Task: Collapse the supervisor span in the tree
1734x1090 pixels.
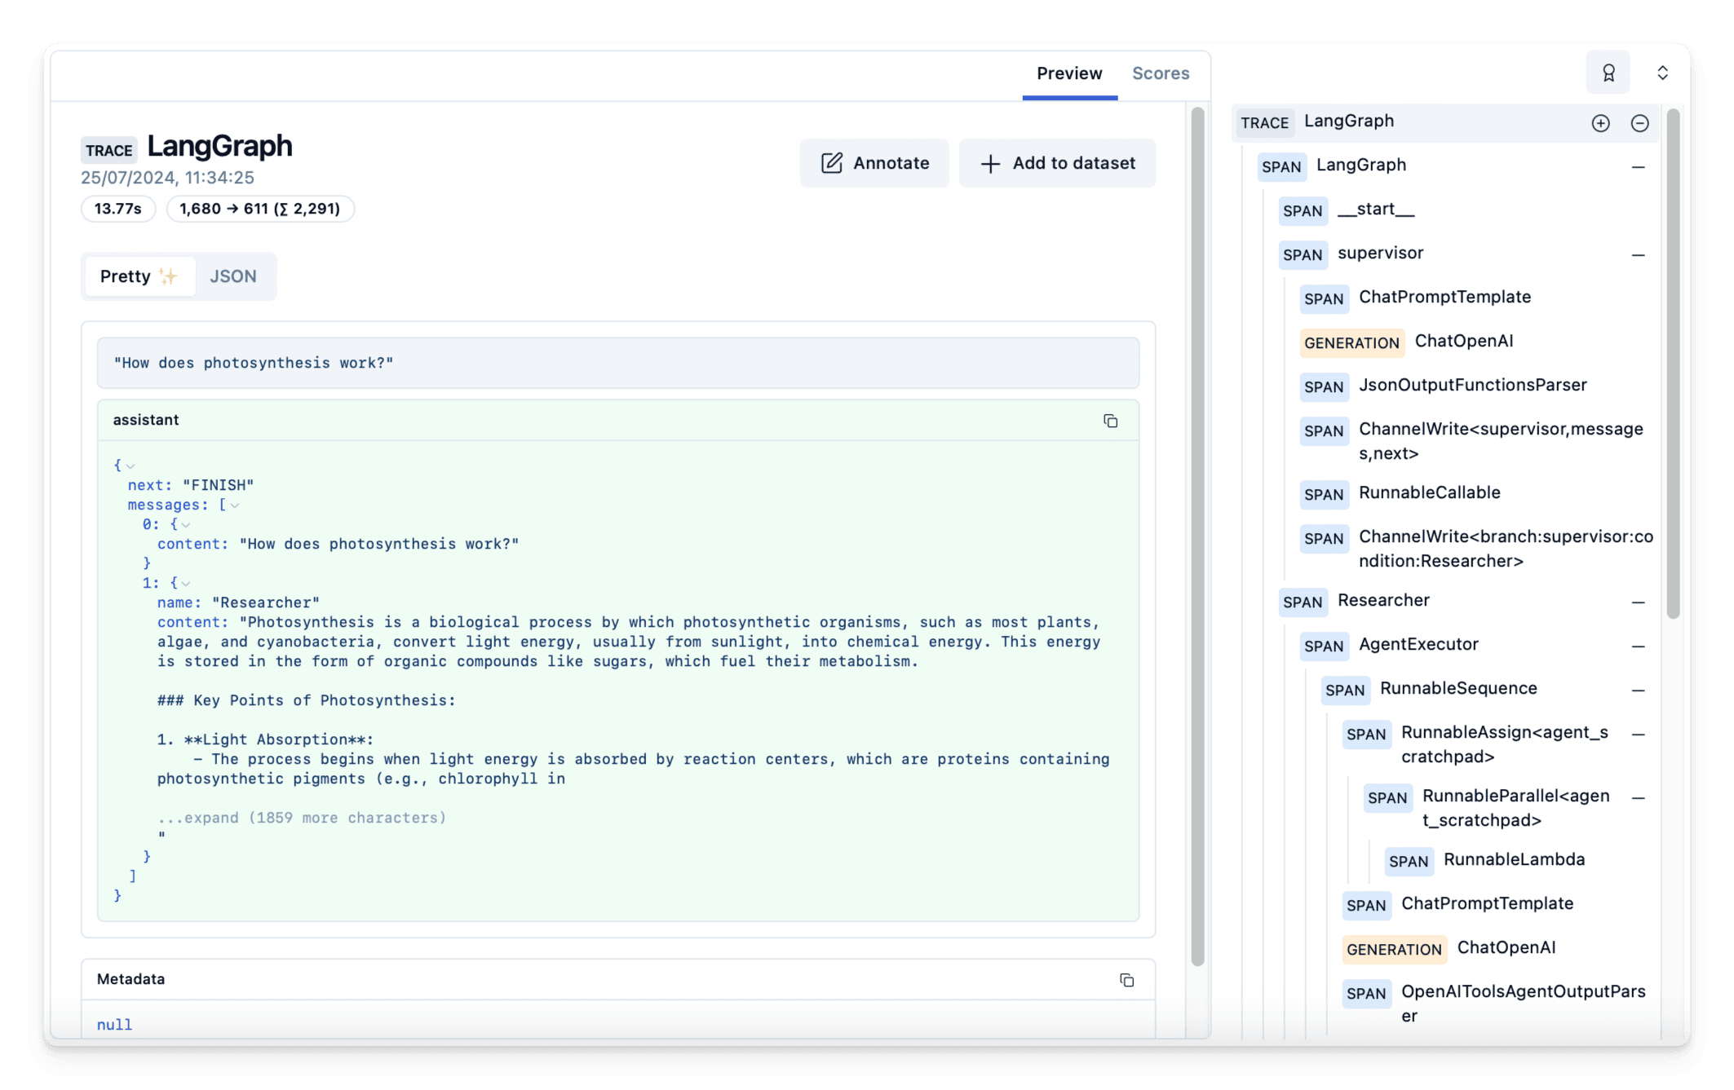Action: point(1638,255)
